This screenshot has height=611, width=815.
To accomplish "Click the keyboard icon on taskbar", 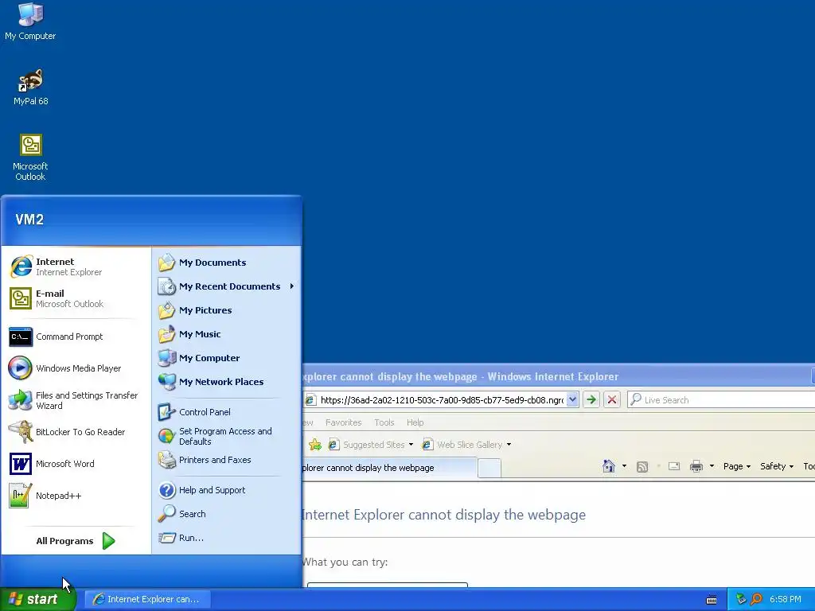I will click(x=712, y=600).
